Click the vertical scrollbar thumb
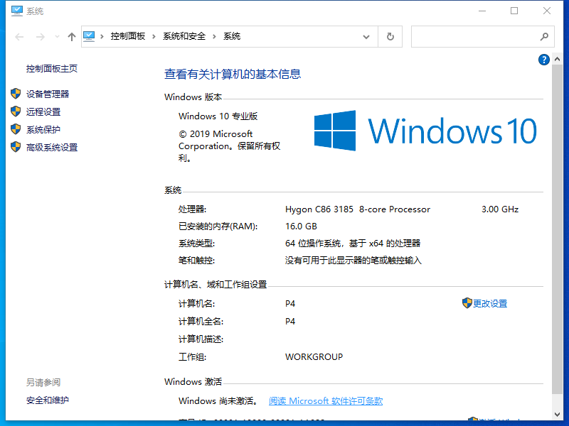This screenshot has height=426, width=569. click(558, 229)
